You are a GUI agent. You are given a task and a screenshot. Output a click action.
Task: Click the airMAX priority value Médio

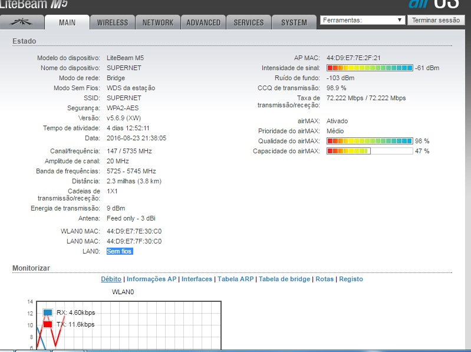[335, 131]
